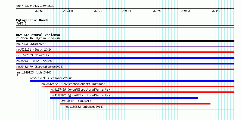Click the blue nsv1027363 variant bar
The height and width of the screenshot is (120, 242).
tap(125, 58)
